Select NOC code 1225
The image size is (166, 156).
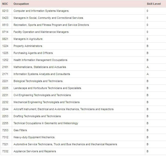pyautogui.click(x=5, y=53)
